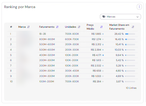Click the 9,64 % market share value
The width and height of the screenshot is (146, 106).
tap(120, 55)
